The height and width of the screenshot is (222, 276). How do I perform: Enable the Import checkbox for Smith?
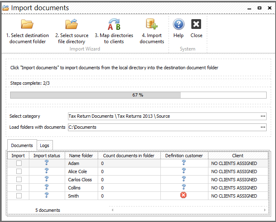pyautogui.click(x=19, y=196)
